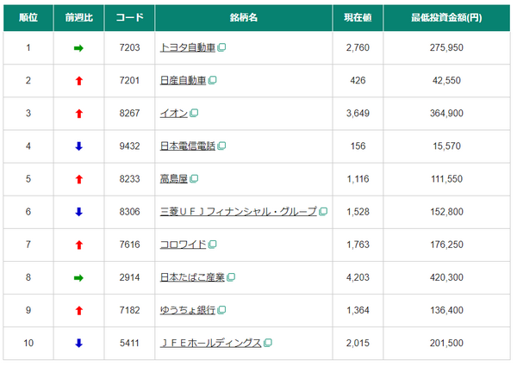517x366 pixels.
Task: Click current price 1,116
Action: coord(358,179)
